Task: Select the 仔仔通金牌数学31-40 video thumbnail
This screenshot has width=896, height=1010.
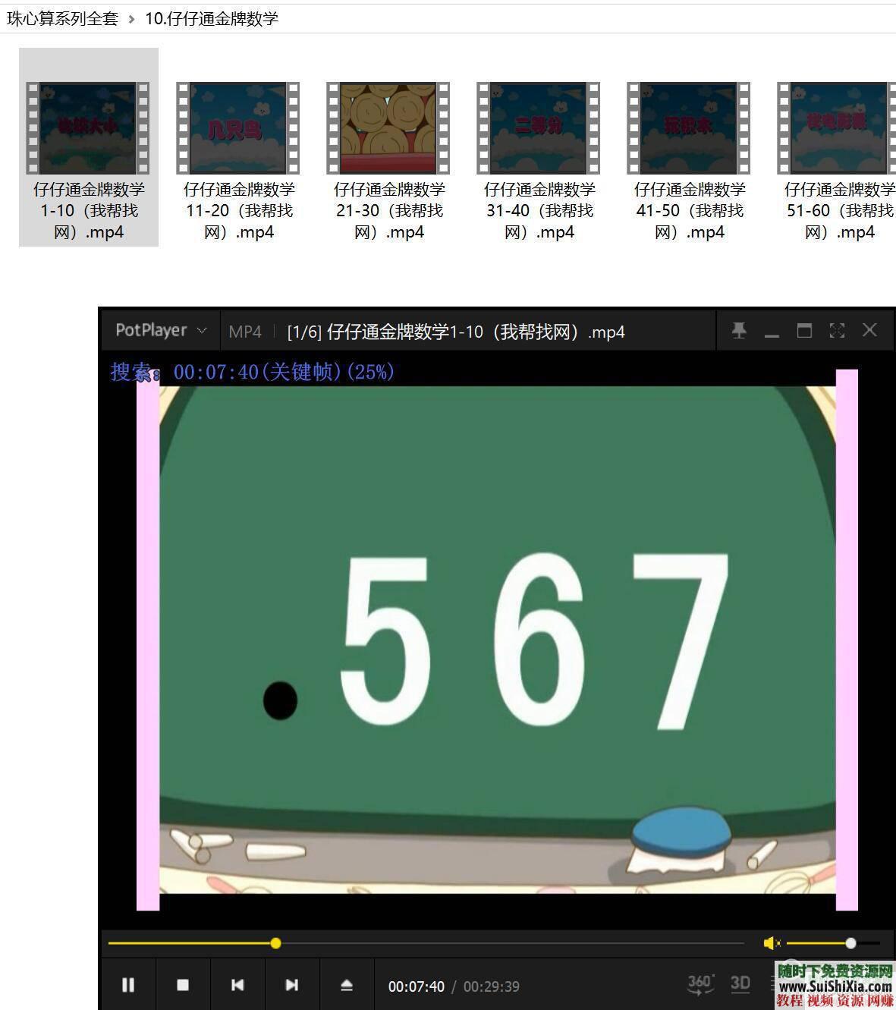Action: pyautogui.click(x=539, y=127)
